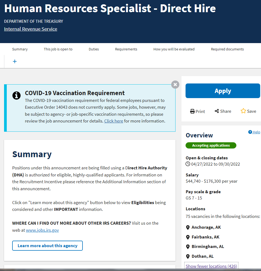Click the Human Resources Specialist title heading

point(110,8)
